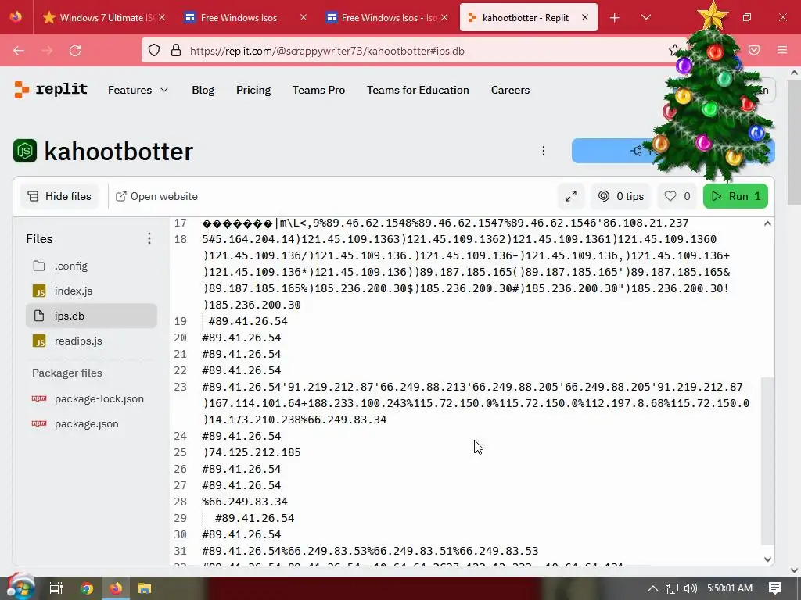Click the green Run button
The height and width of the screenshot is (600, 801).
point(735,196)
